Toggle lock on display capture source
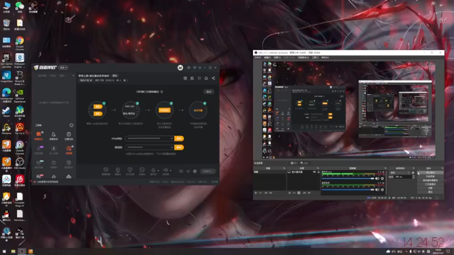Image resolution: width=454 pixels, height=255 pixels. point(318,172)
